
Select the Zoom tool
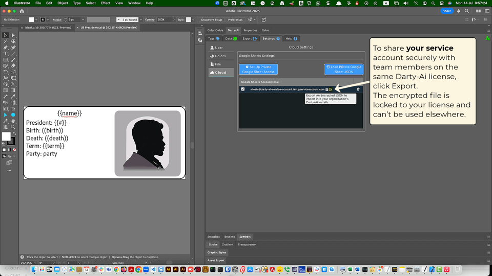pos(13,127)
